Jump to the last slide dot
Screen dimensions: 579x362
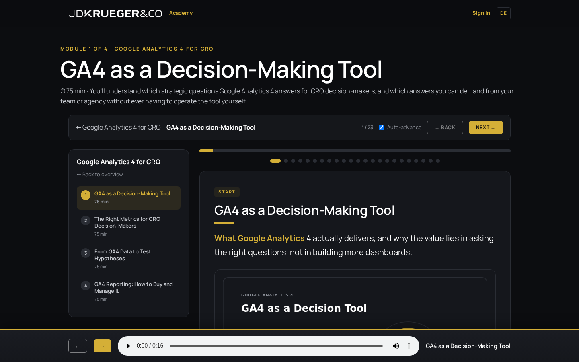point(438,161)
